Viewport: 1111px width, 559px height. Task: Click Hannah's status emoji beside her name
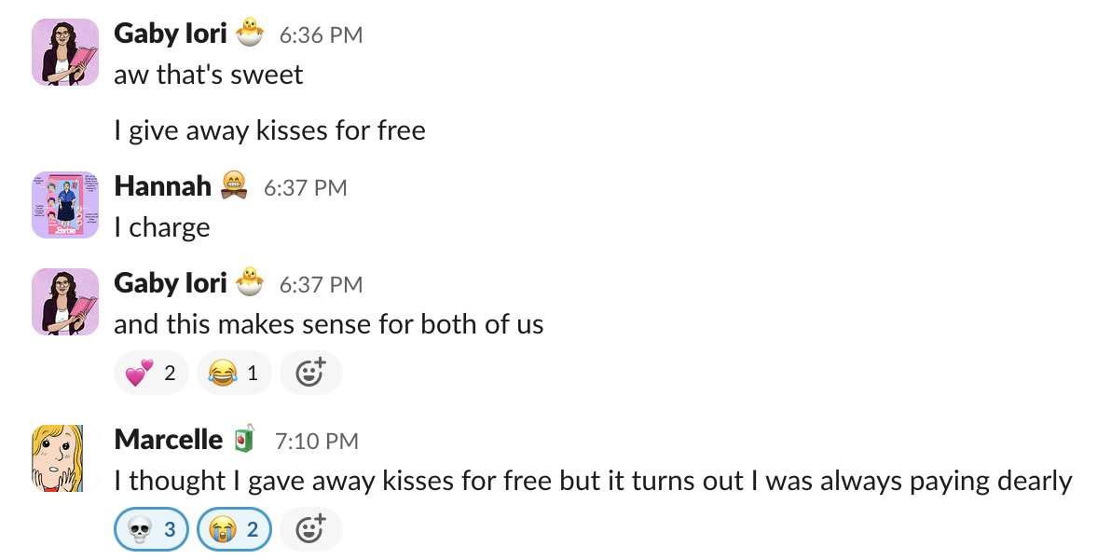pos(233,187)
